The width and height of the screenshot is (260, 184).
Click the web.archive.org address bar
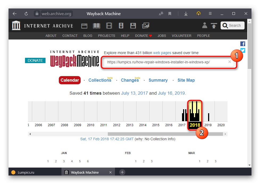(x=56, y=14)
